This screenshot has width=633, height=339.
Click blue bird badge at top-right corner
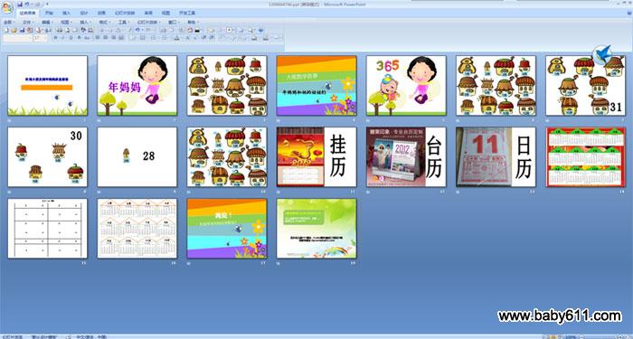[602, 54]
